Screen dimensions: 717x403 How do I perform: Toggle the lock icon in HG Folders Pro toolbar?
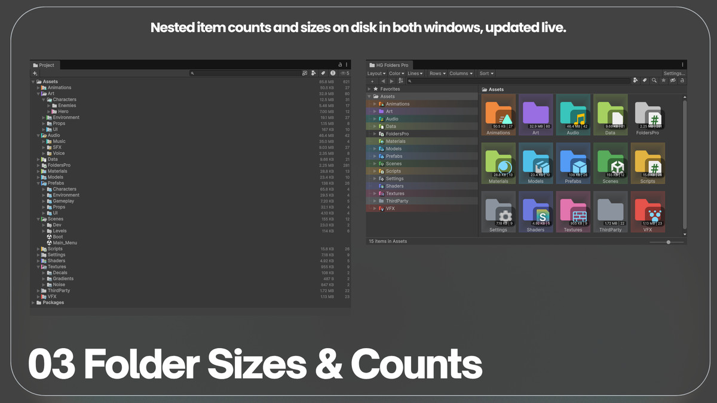[x=682, y=81]
